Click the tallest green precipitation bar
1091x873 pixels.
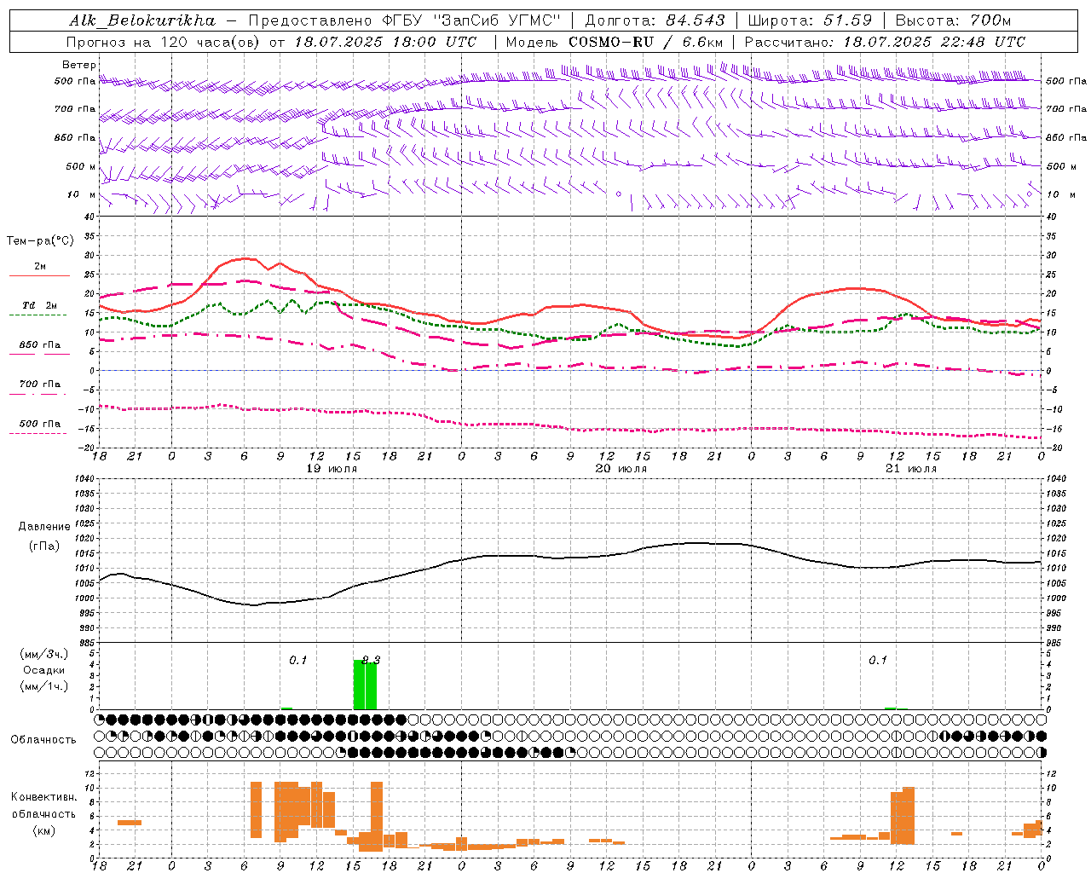point(359,684)
